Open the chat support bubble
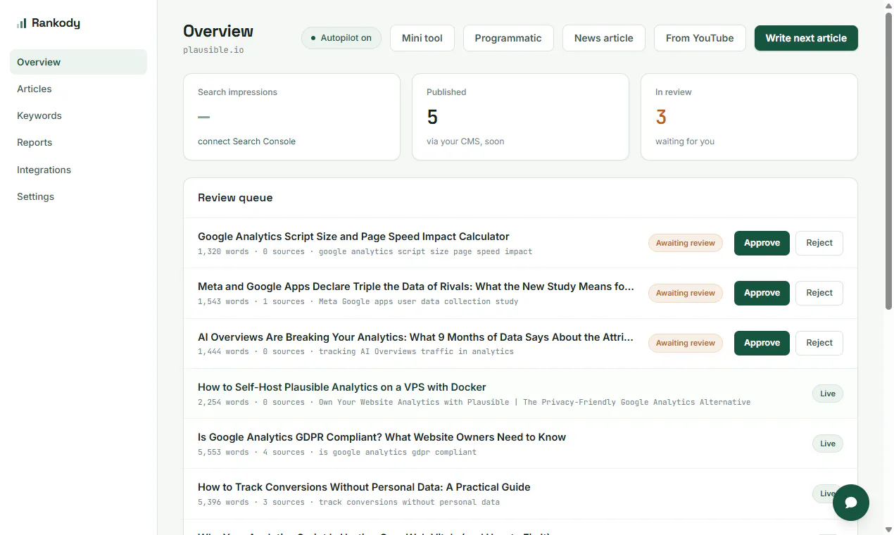Viewport: 894px width, 535px height. point(850,503)
